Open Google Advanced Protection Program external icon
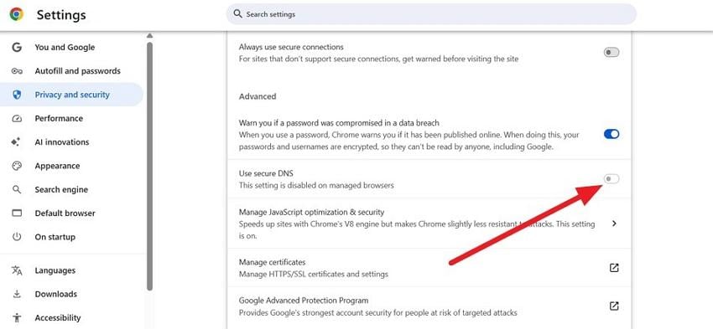Screen dimensions: 713x329 614,306
